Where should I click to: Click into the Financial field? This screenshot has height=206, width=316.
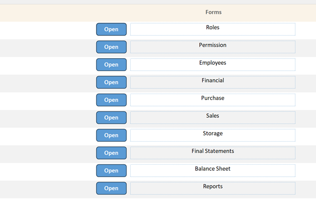pyautogui.click(x=213, y=82)
